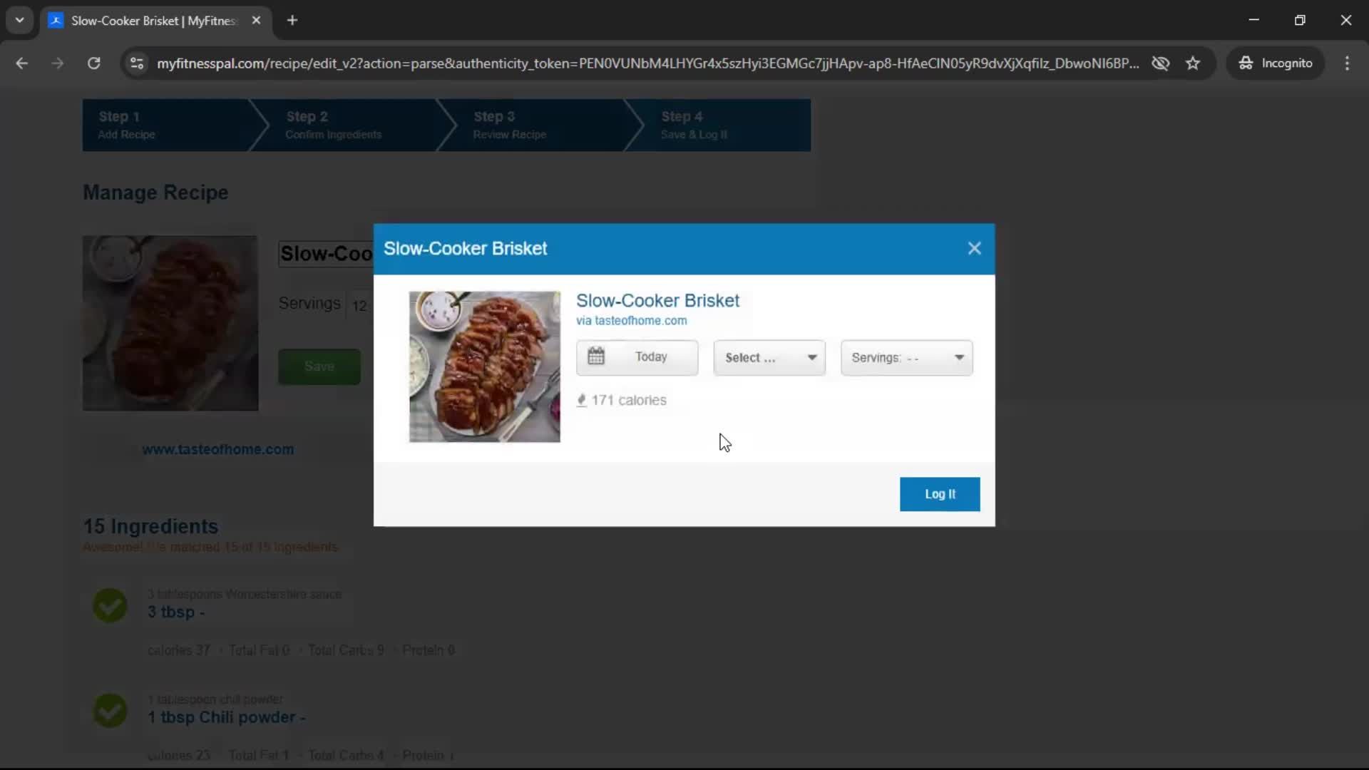Click the recipe name field behind dialog
The image size is (1369, 770).
[x=326, y=254]
